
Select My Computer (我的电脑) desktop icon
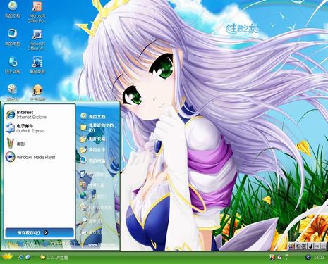[x=13, y=37]
